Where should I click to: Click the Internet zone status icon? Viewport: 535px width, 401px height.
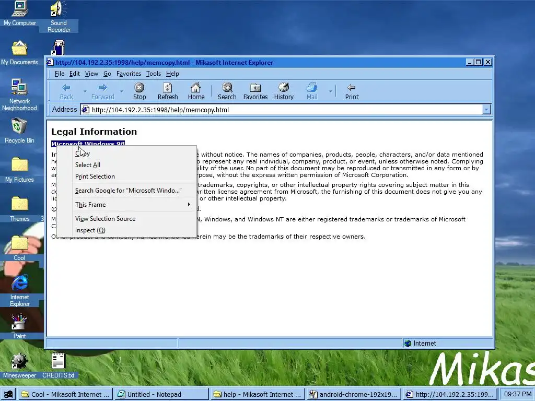click(x=408, y=344)
